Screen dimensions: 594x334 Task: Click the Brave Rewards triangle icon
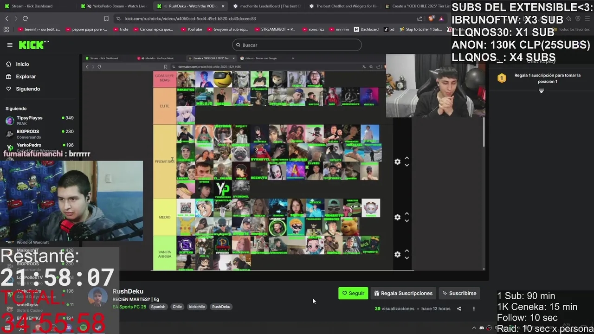441,19
